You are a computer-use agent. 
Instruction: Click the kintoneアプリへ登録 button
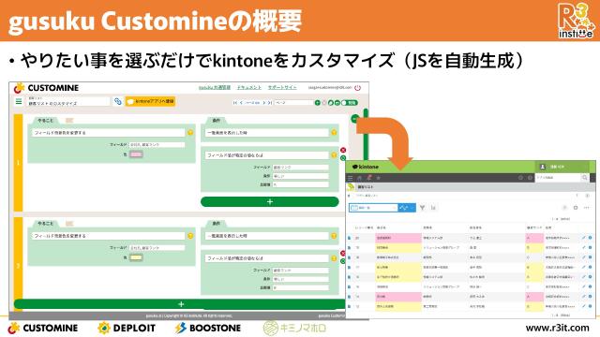click(x=150, y=101)
